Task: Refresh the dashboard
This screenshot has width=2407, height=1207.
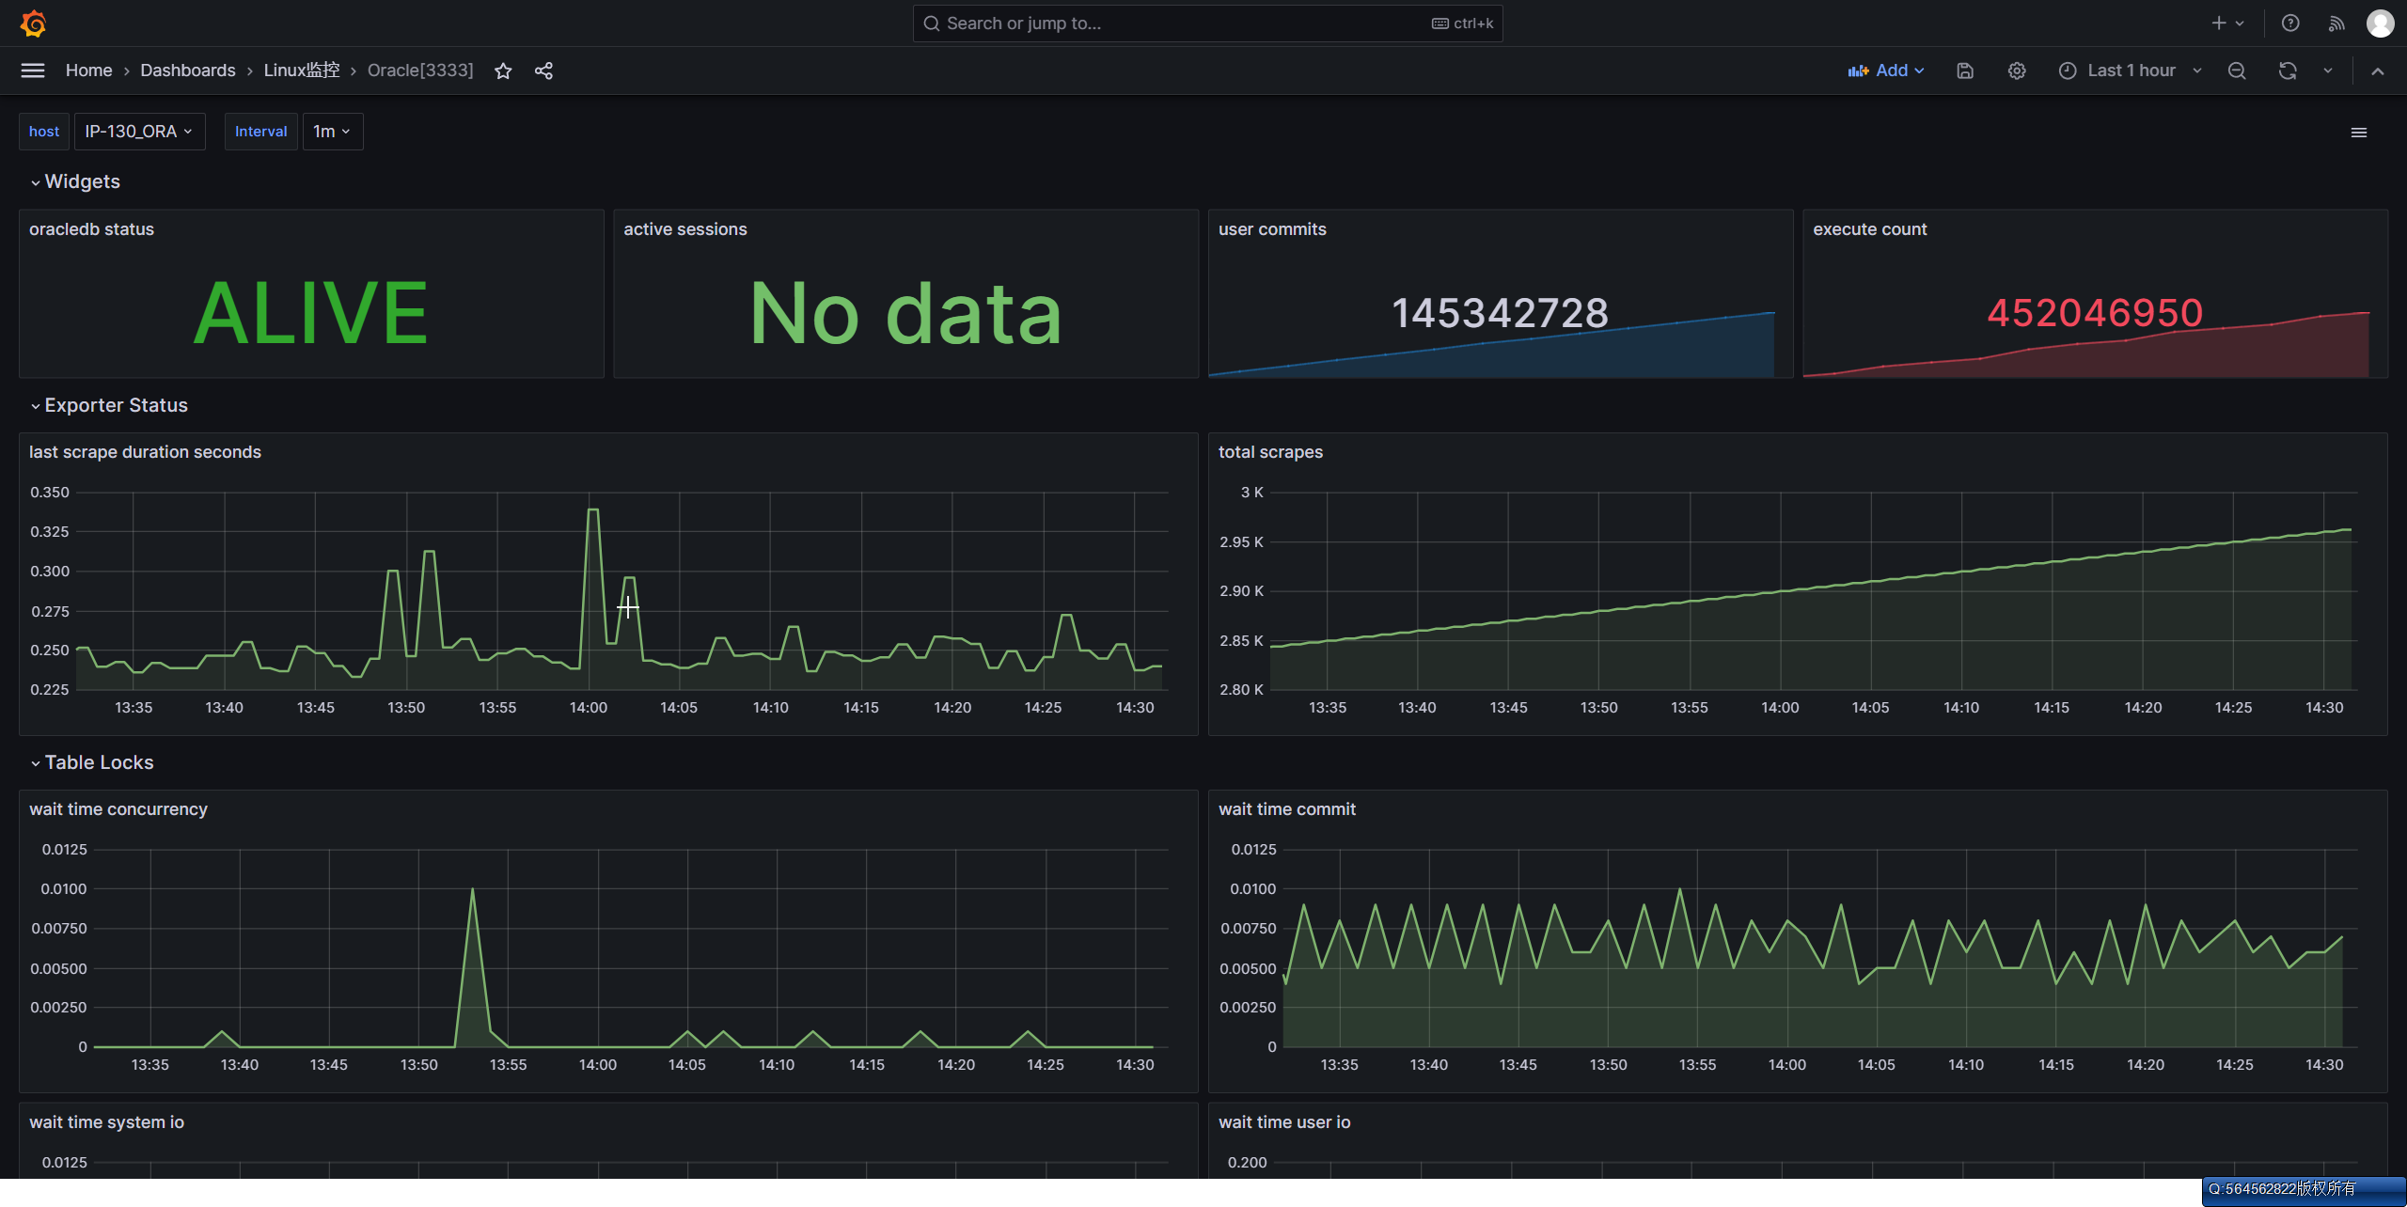Action: point(2288,71)
